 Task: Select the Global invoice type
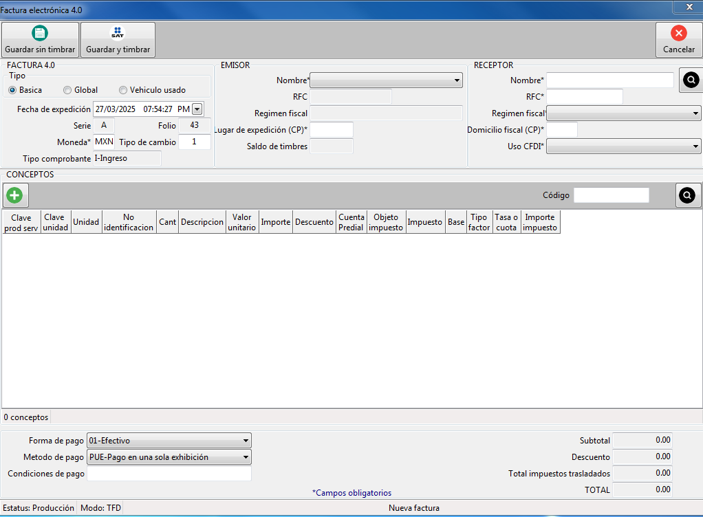[x=67, y=90]
